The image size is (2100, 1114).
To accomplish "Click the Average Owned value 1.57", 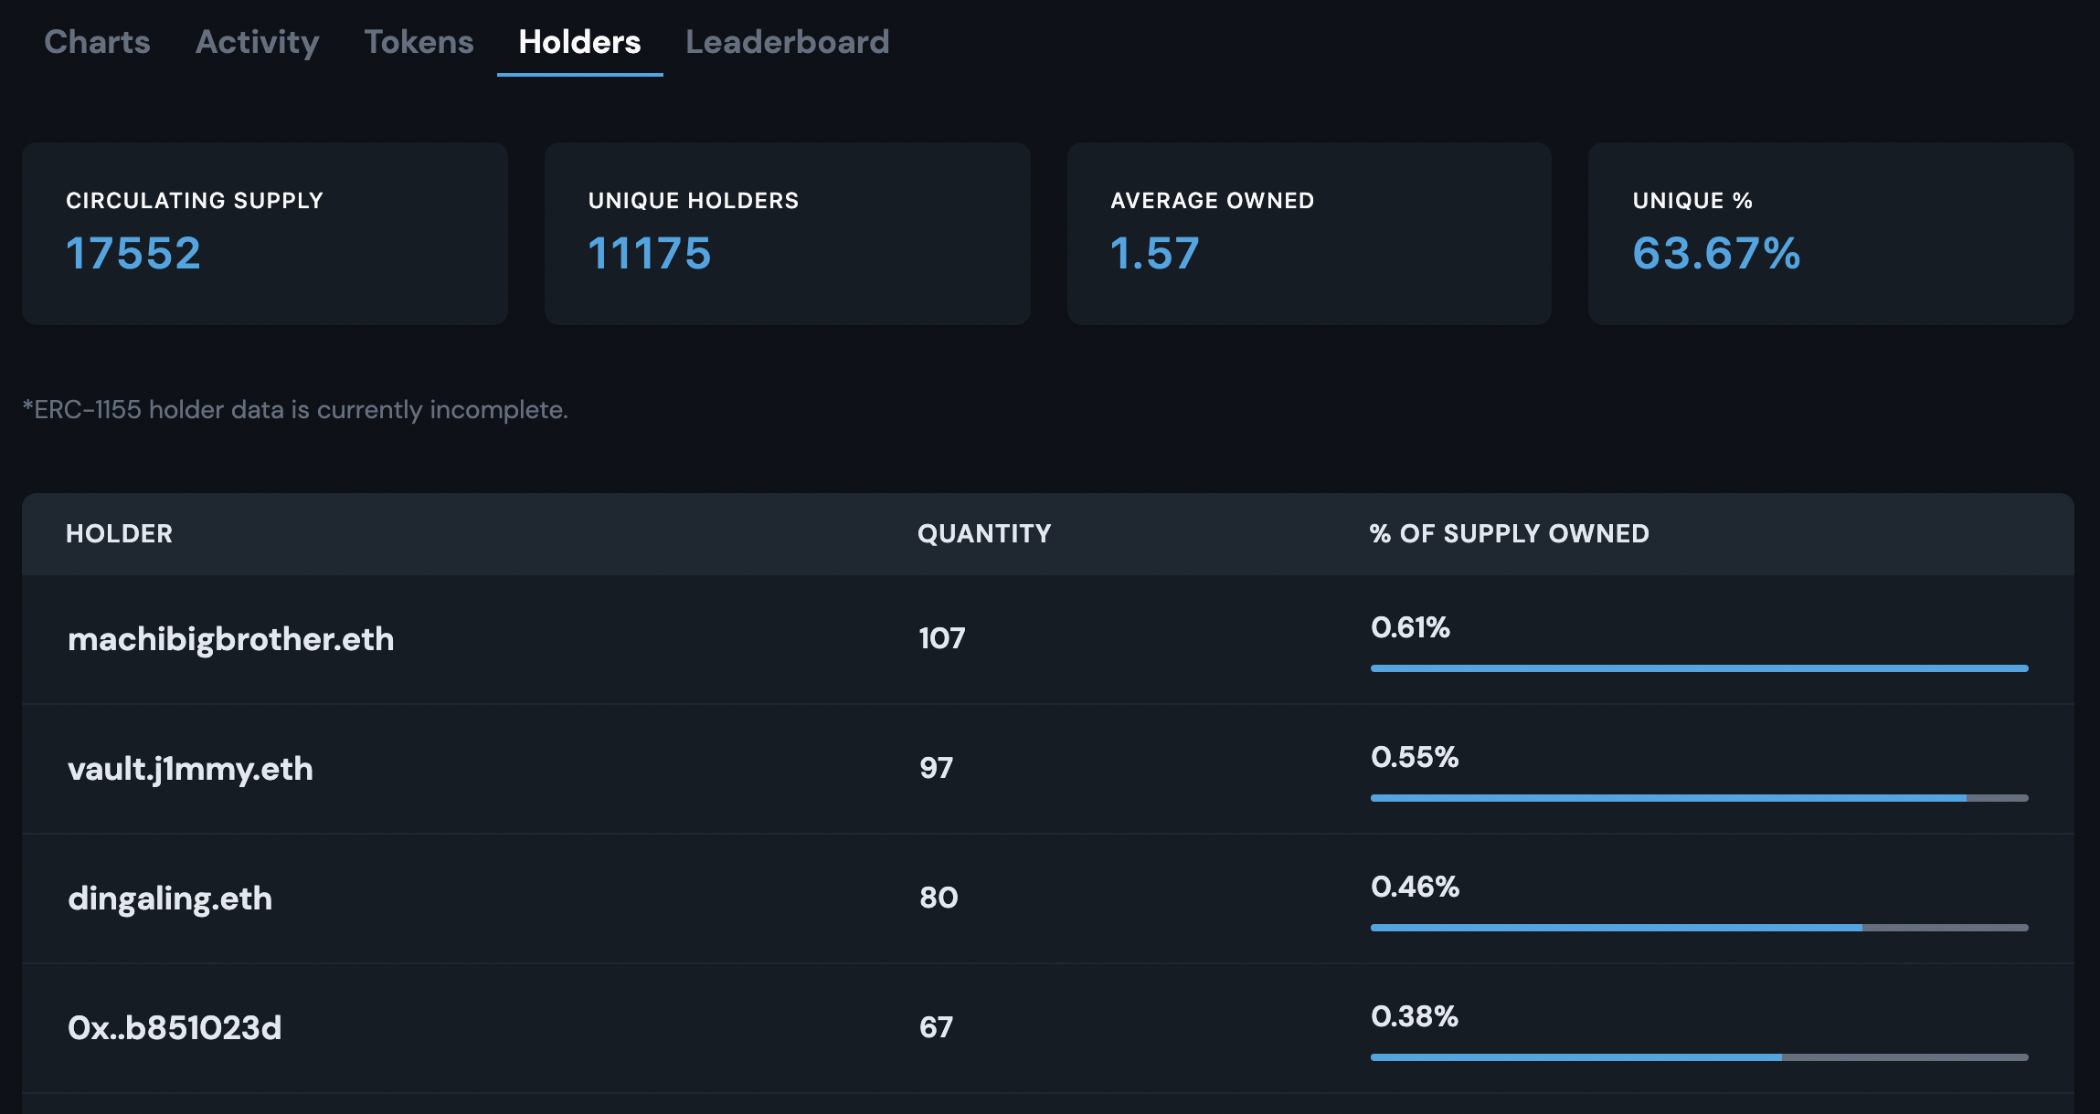I will (1154, 253).
